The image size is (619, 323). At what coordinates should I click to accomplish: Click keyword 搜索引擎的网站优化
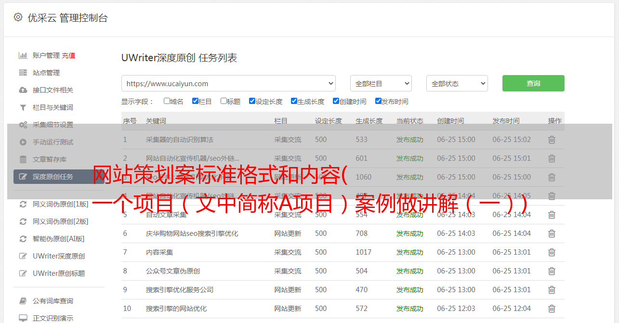pyautogui.click(x=176, y=309)
